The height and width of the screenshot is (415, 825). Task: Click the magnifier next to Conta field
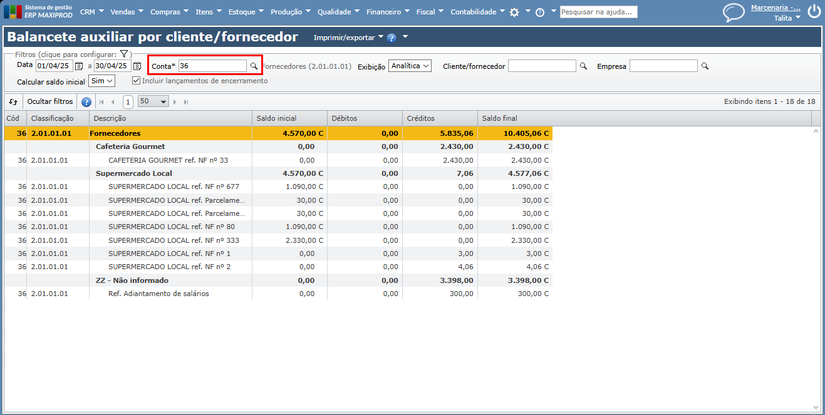pos(254,66)
